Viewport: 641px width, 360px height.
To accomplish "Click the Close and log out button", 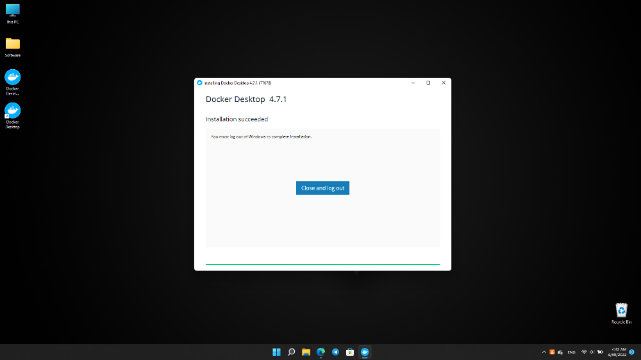I will 322,188.
